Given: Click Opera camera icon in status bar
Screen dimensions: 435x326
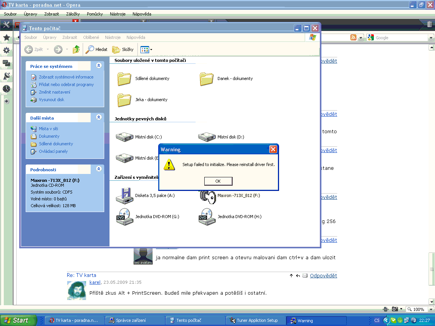Looking at the screenshot, I should click(395, 309).
